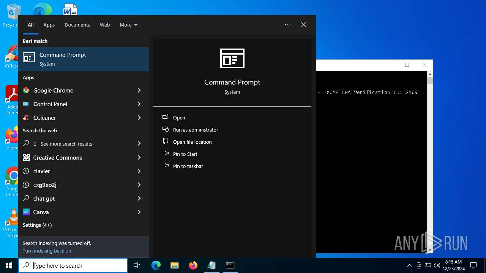Choose Pin to taskbar
Screen dimensions: 486x273
click(x=188, y=166)
